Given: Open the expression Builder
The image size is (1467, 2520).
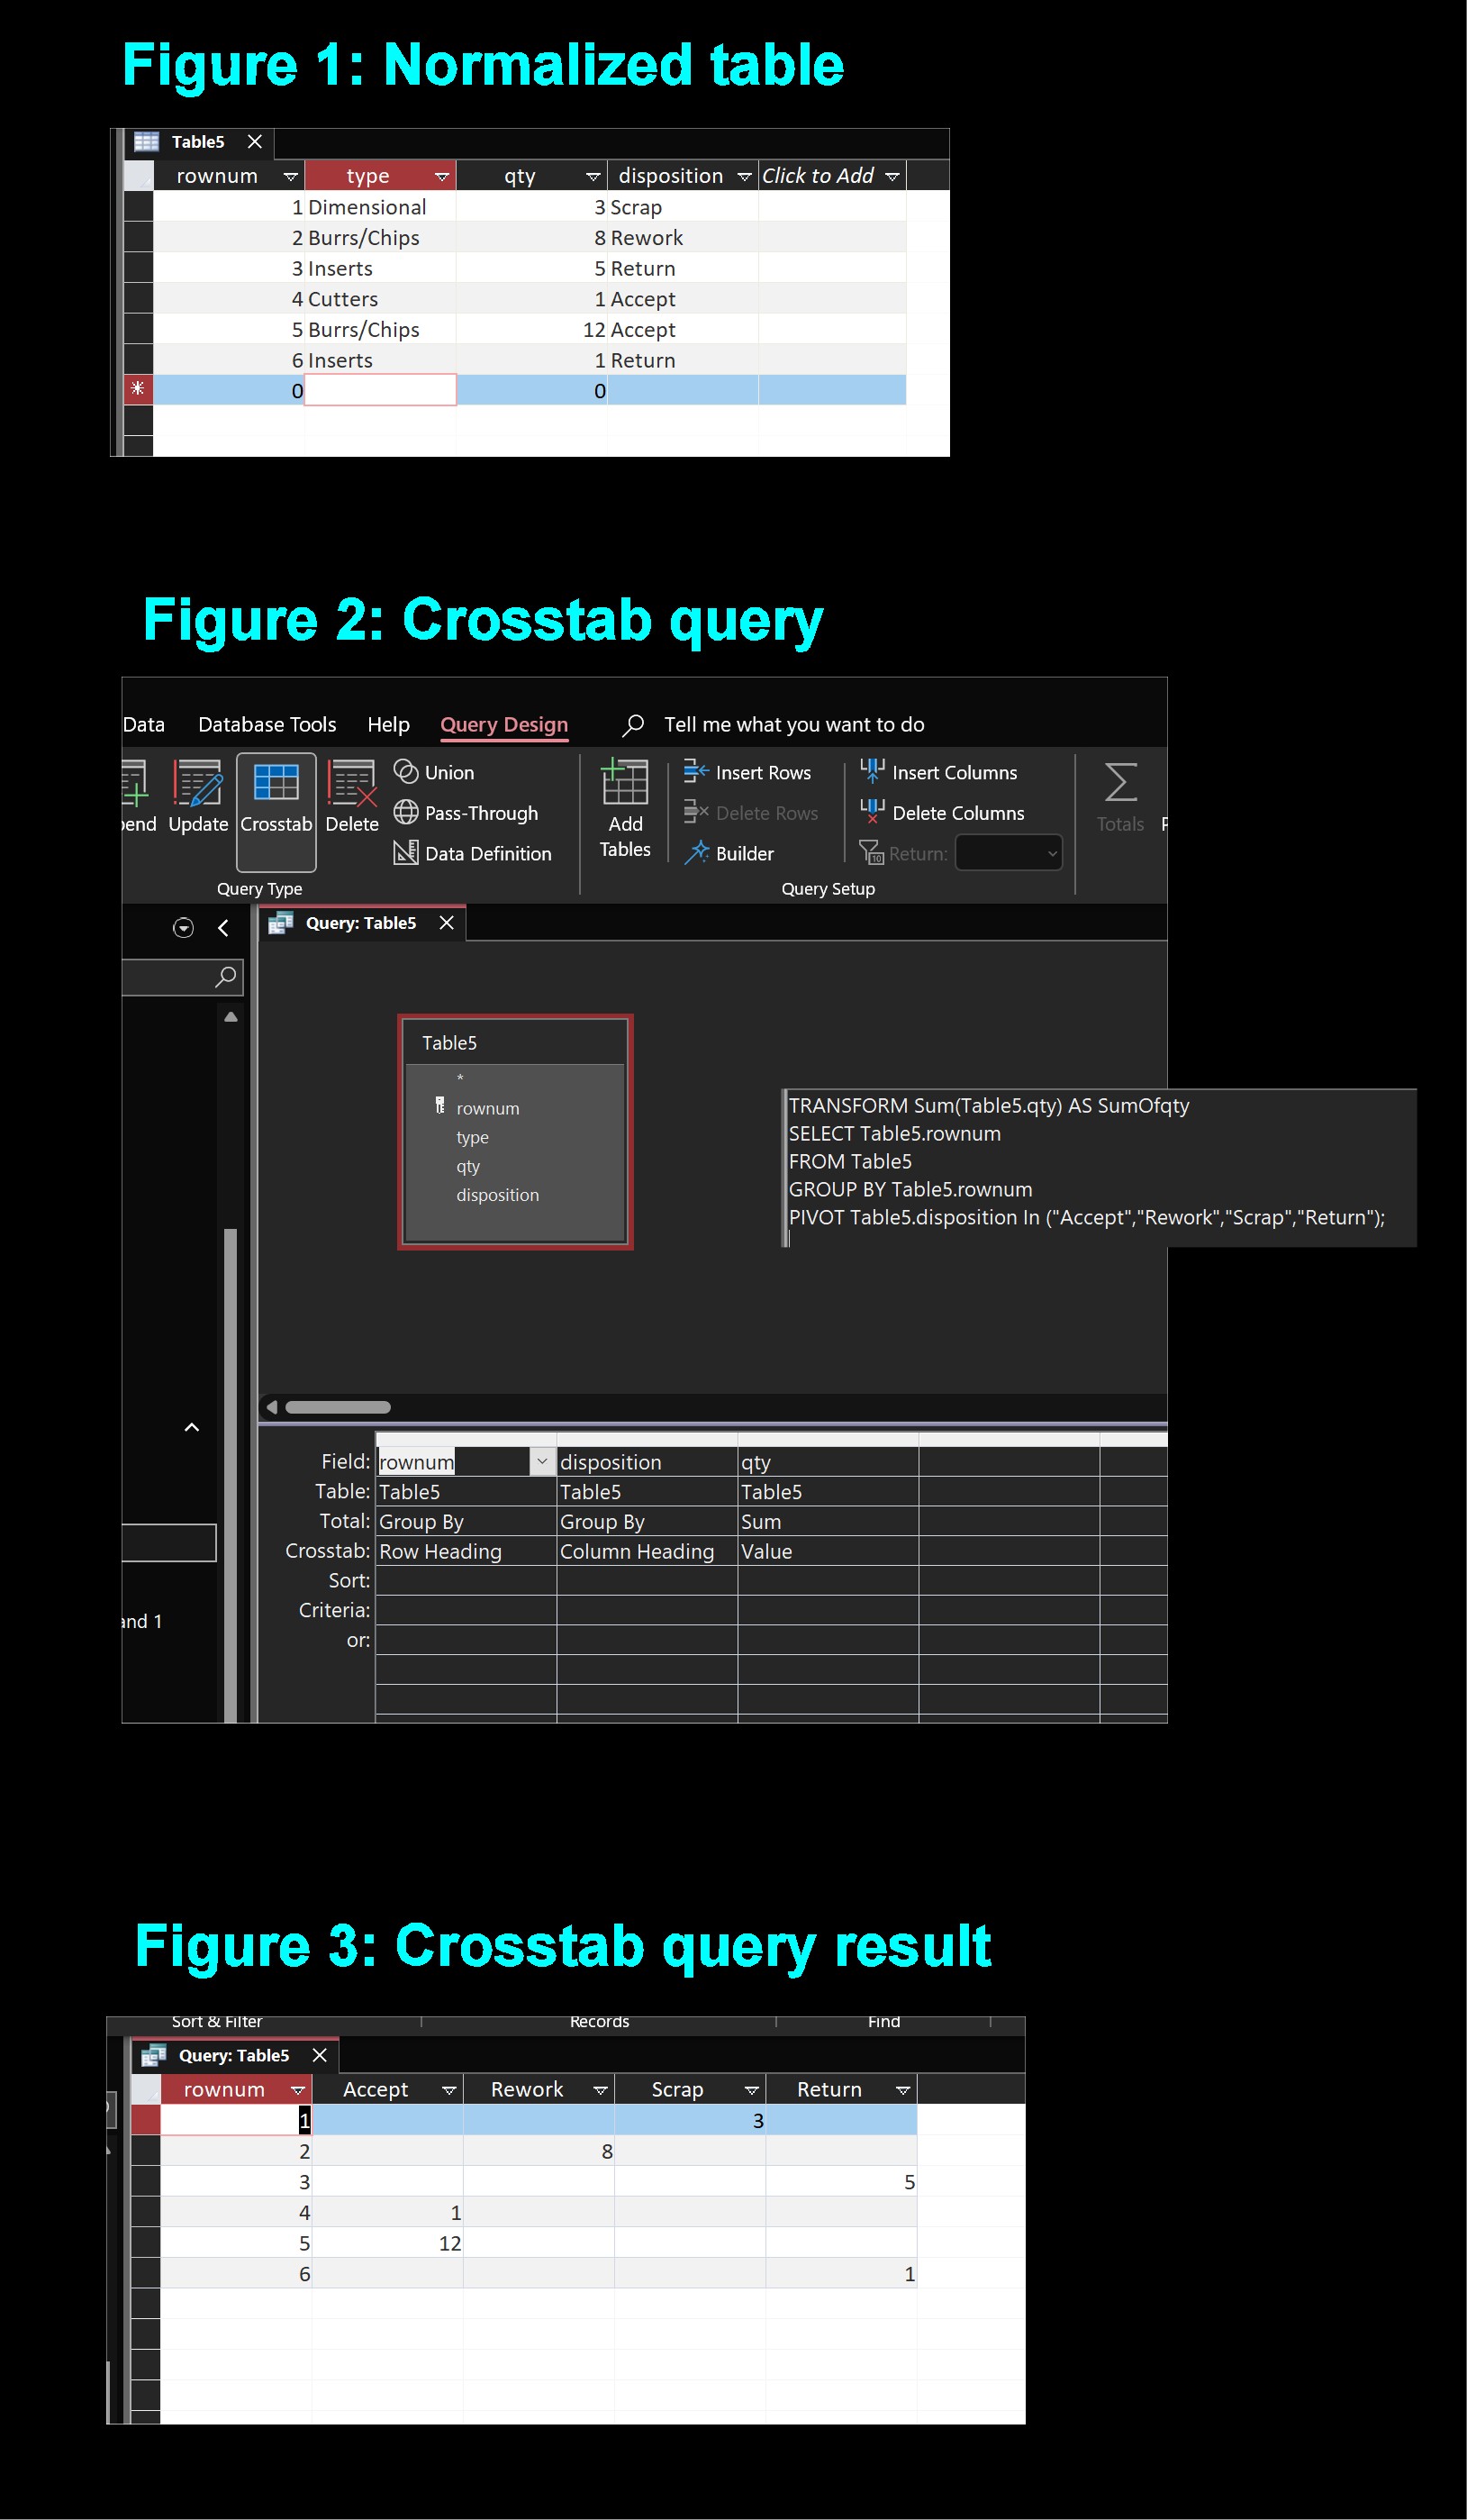Looking at the screenshot, I should (730, 853).
